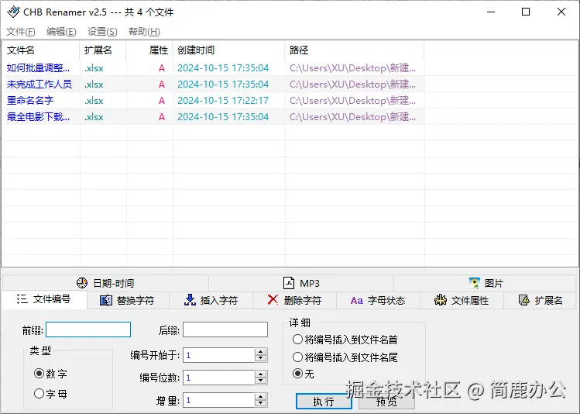
Task: Click the MP3 file icon on tab
Action: point(289,283)
